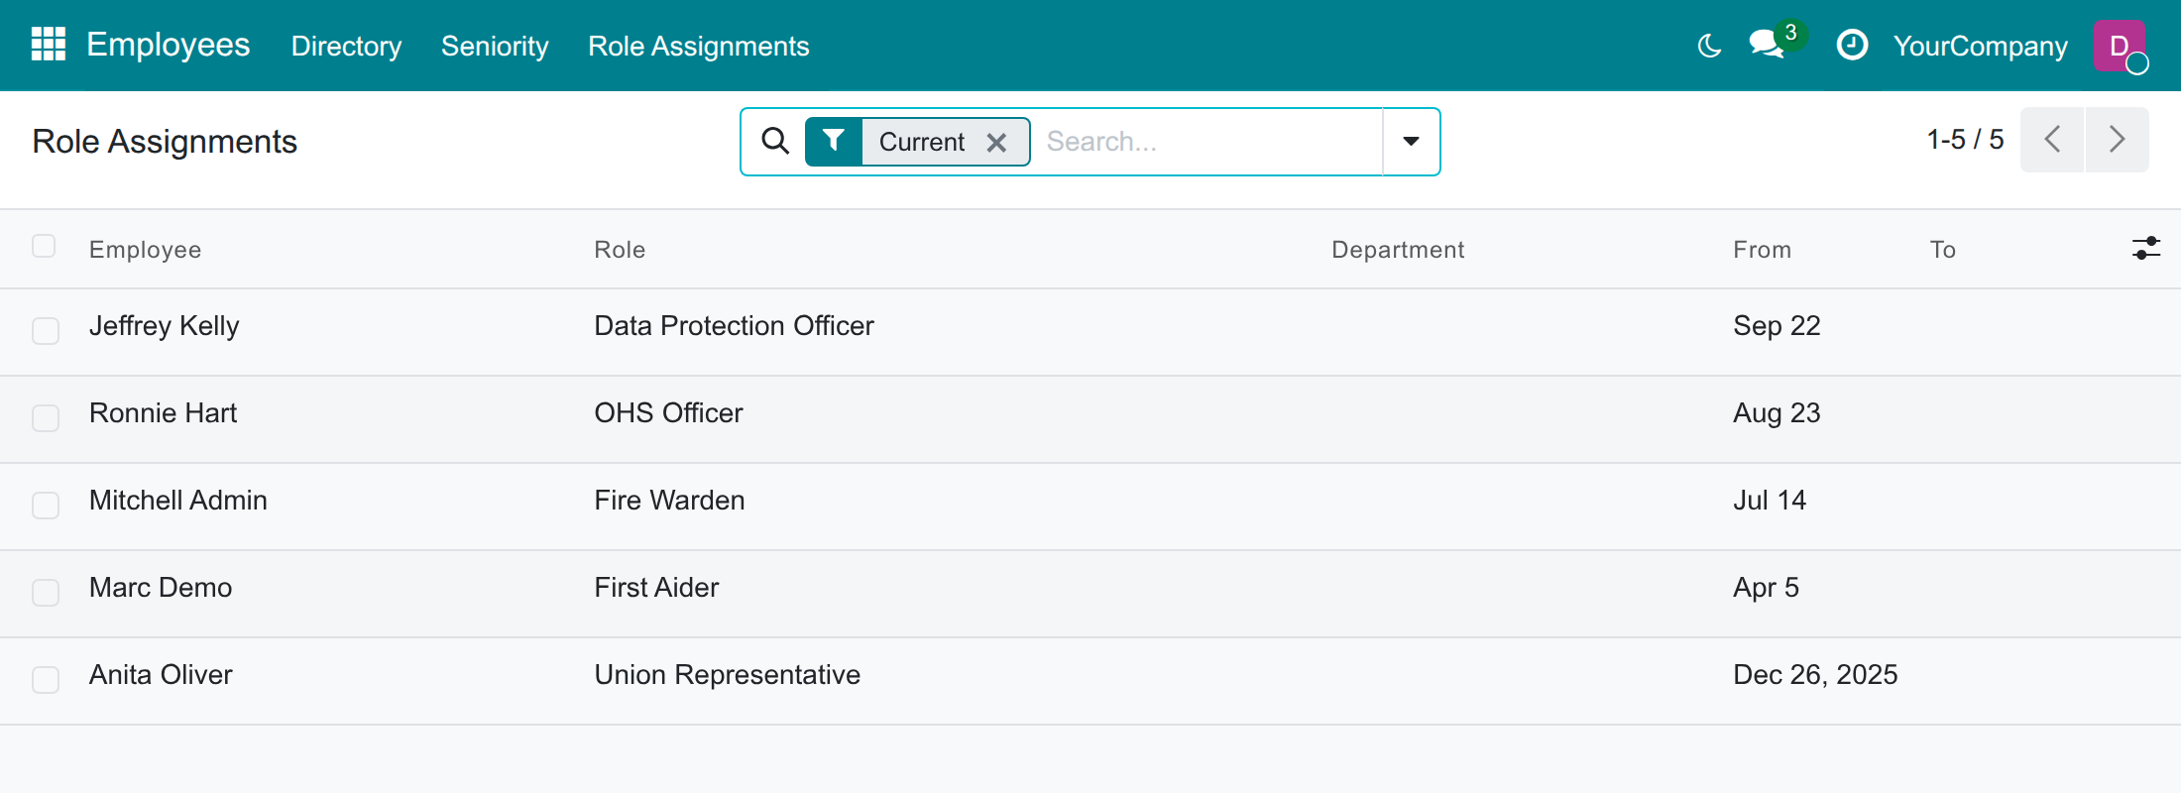Toggle search options dropdown arrow
Image resolution: width=2181 pixels, height=793 pixels.
1411,142
